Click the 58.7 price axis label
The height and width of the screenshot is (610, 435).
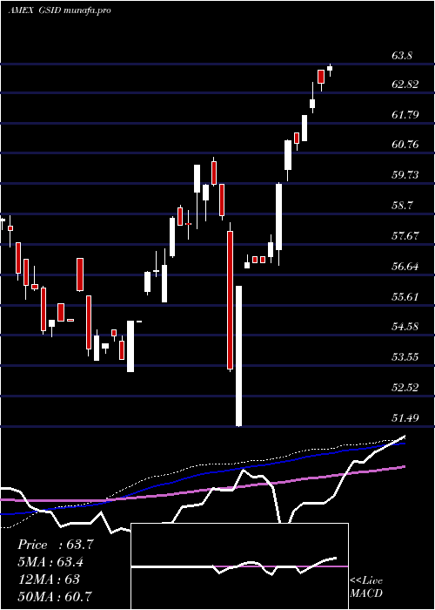coord(402,206)
